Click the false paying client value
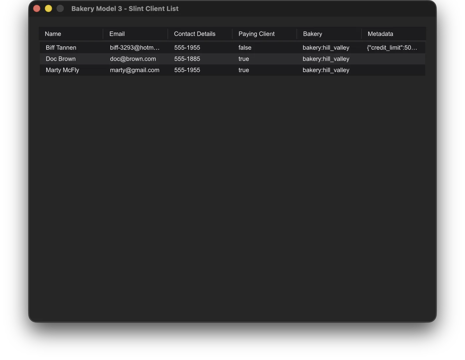The height and width of the screenshot is (360, 465). (245, 48)
